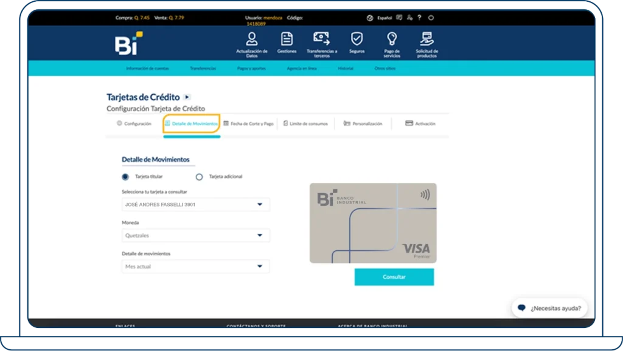Open the Historial menu
Screen dimensions: 623x351
[x=346, y=69]
